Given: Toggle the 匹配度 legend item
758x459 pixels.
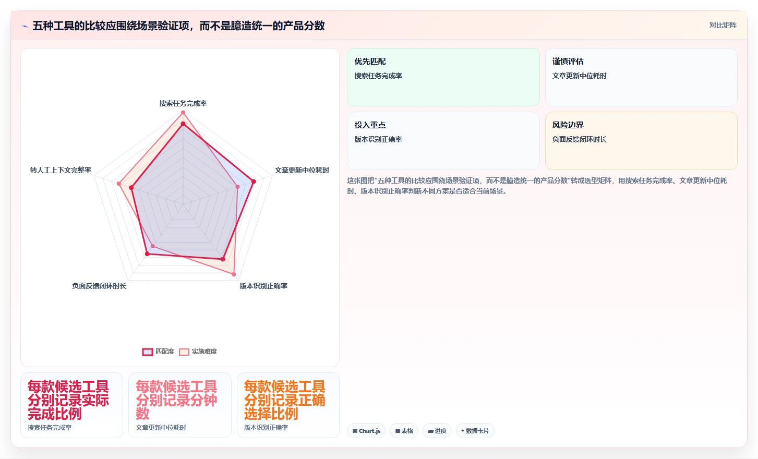Looking at the screenshot, I should point(159,352).
